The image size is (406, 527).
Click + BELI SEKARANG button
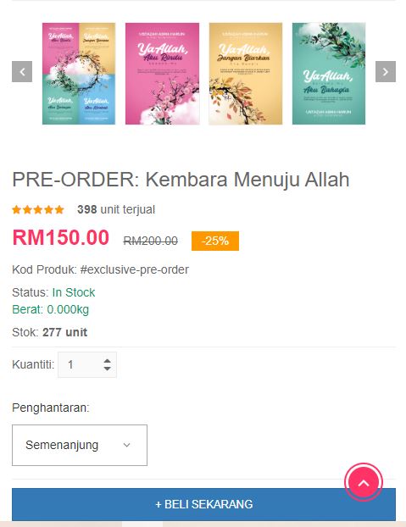pos(203,504)
